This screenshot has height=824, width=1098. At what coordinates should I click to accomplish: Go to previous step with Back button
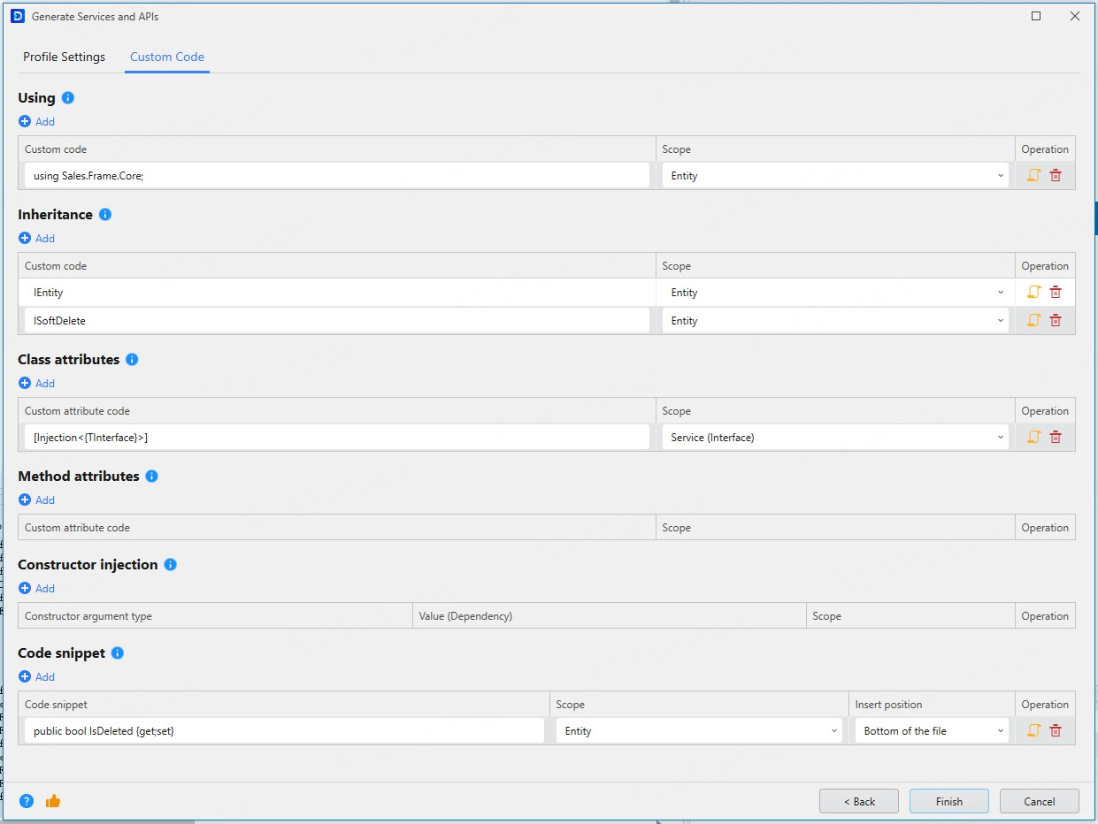pyautogui.click(x=858, y=801)
